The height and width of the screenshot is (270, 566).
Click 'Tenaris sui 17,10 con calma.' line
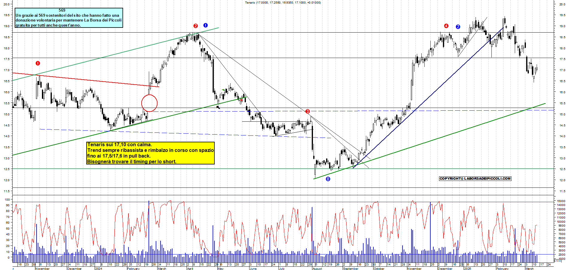pyautogui.click(x=119, y=145)
